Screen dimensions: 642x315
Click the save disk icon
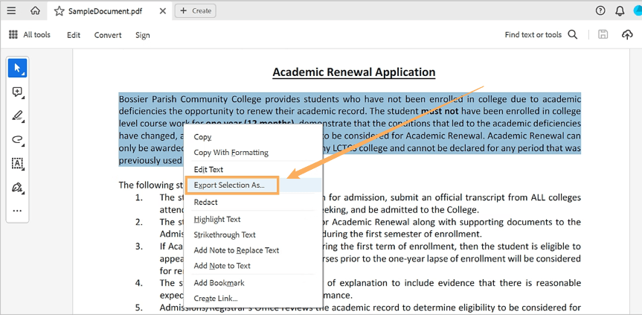(603, 35)
